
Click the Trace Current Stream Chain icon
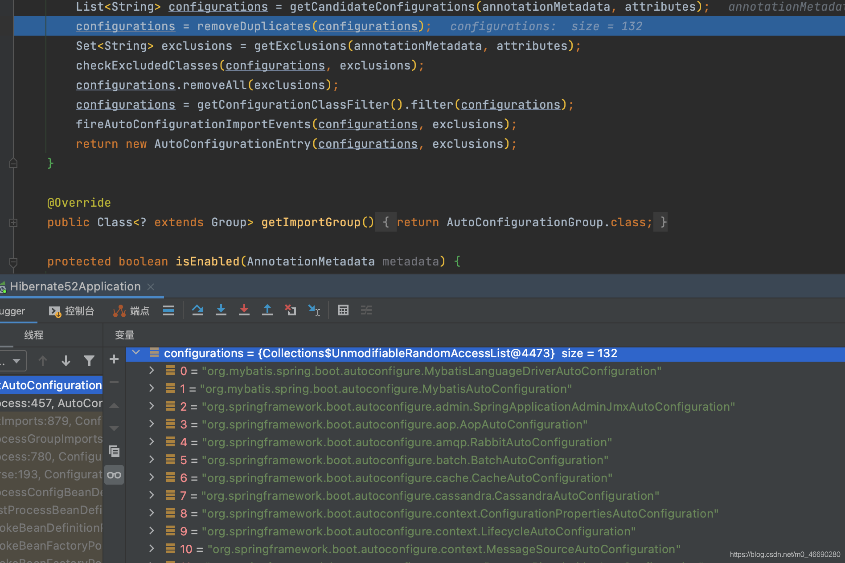[x=366, y=310]
